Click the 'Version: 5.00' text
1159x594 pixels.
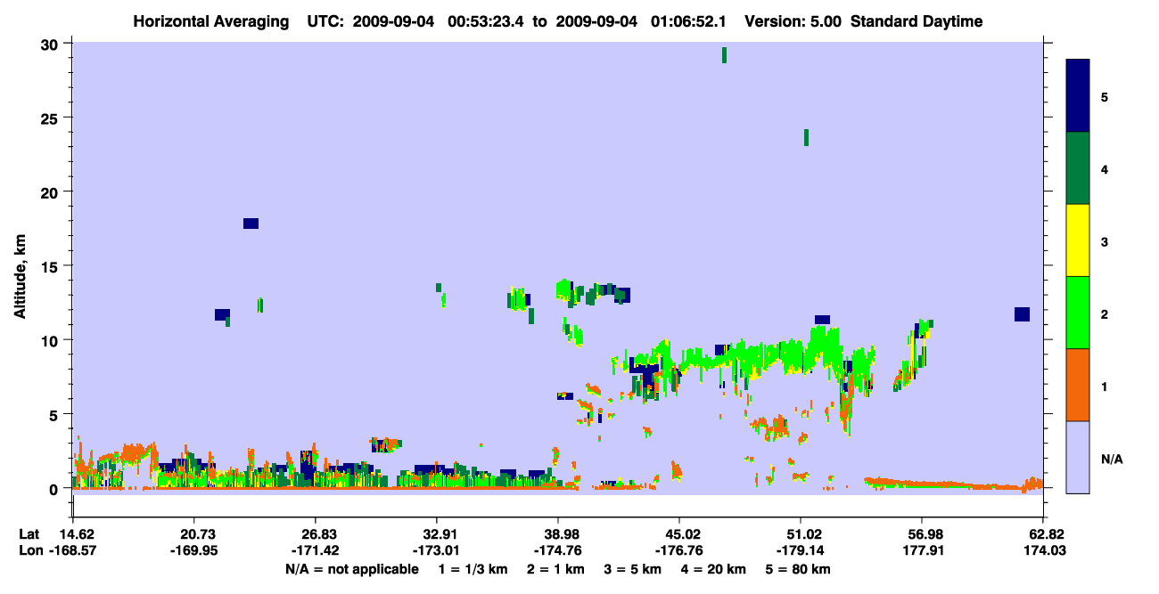click(793, 21)
